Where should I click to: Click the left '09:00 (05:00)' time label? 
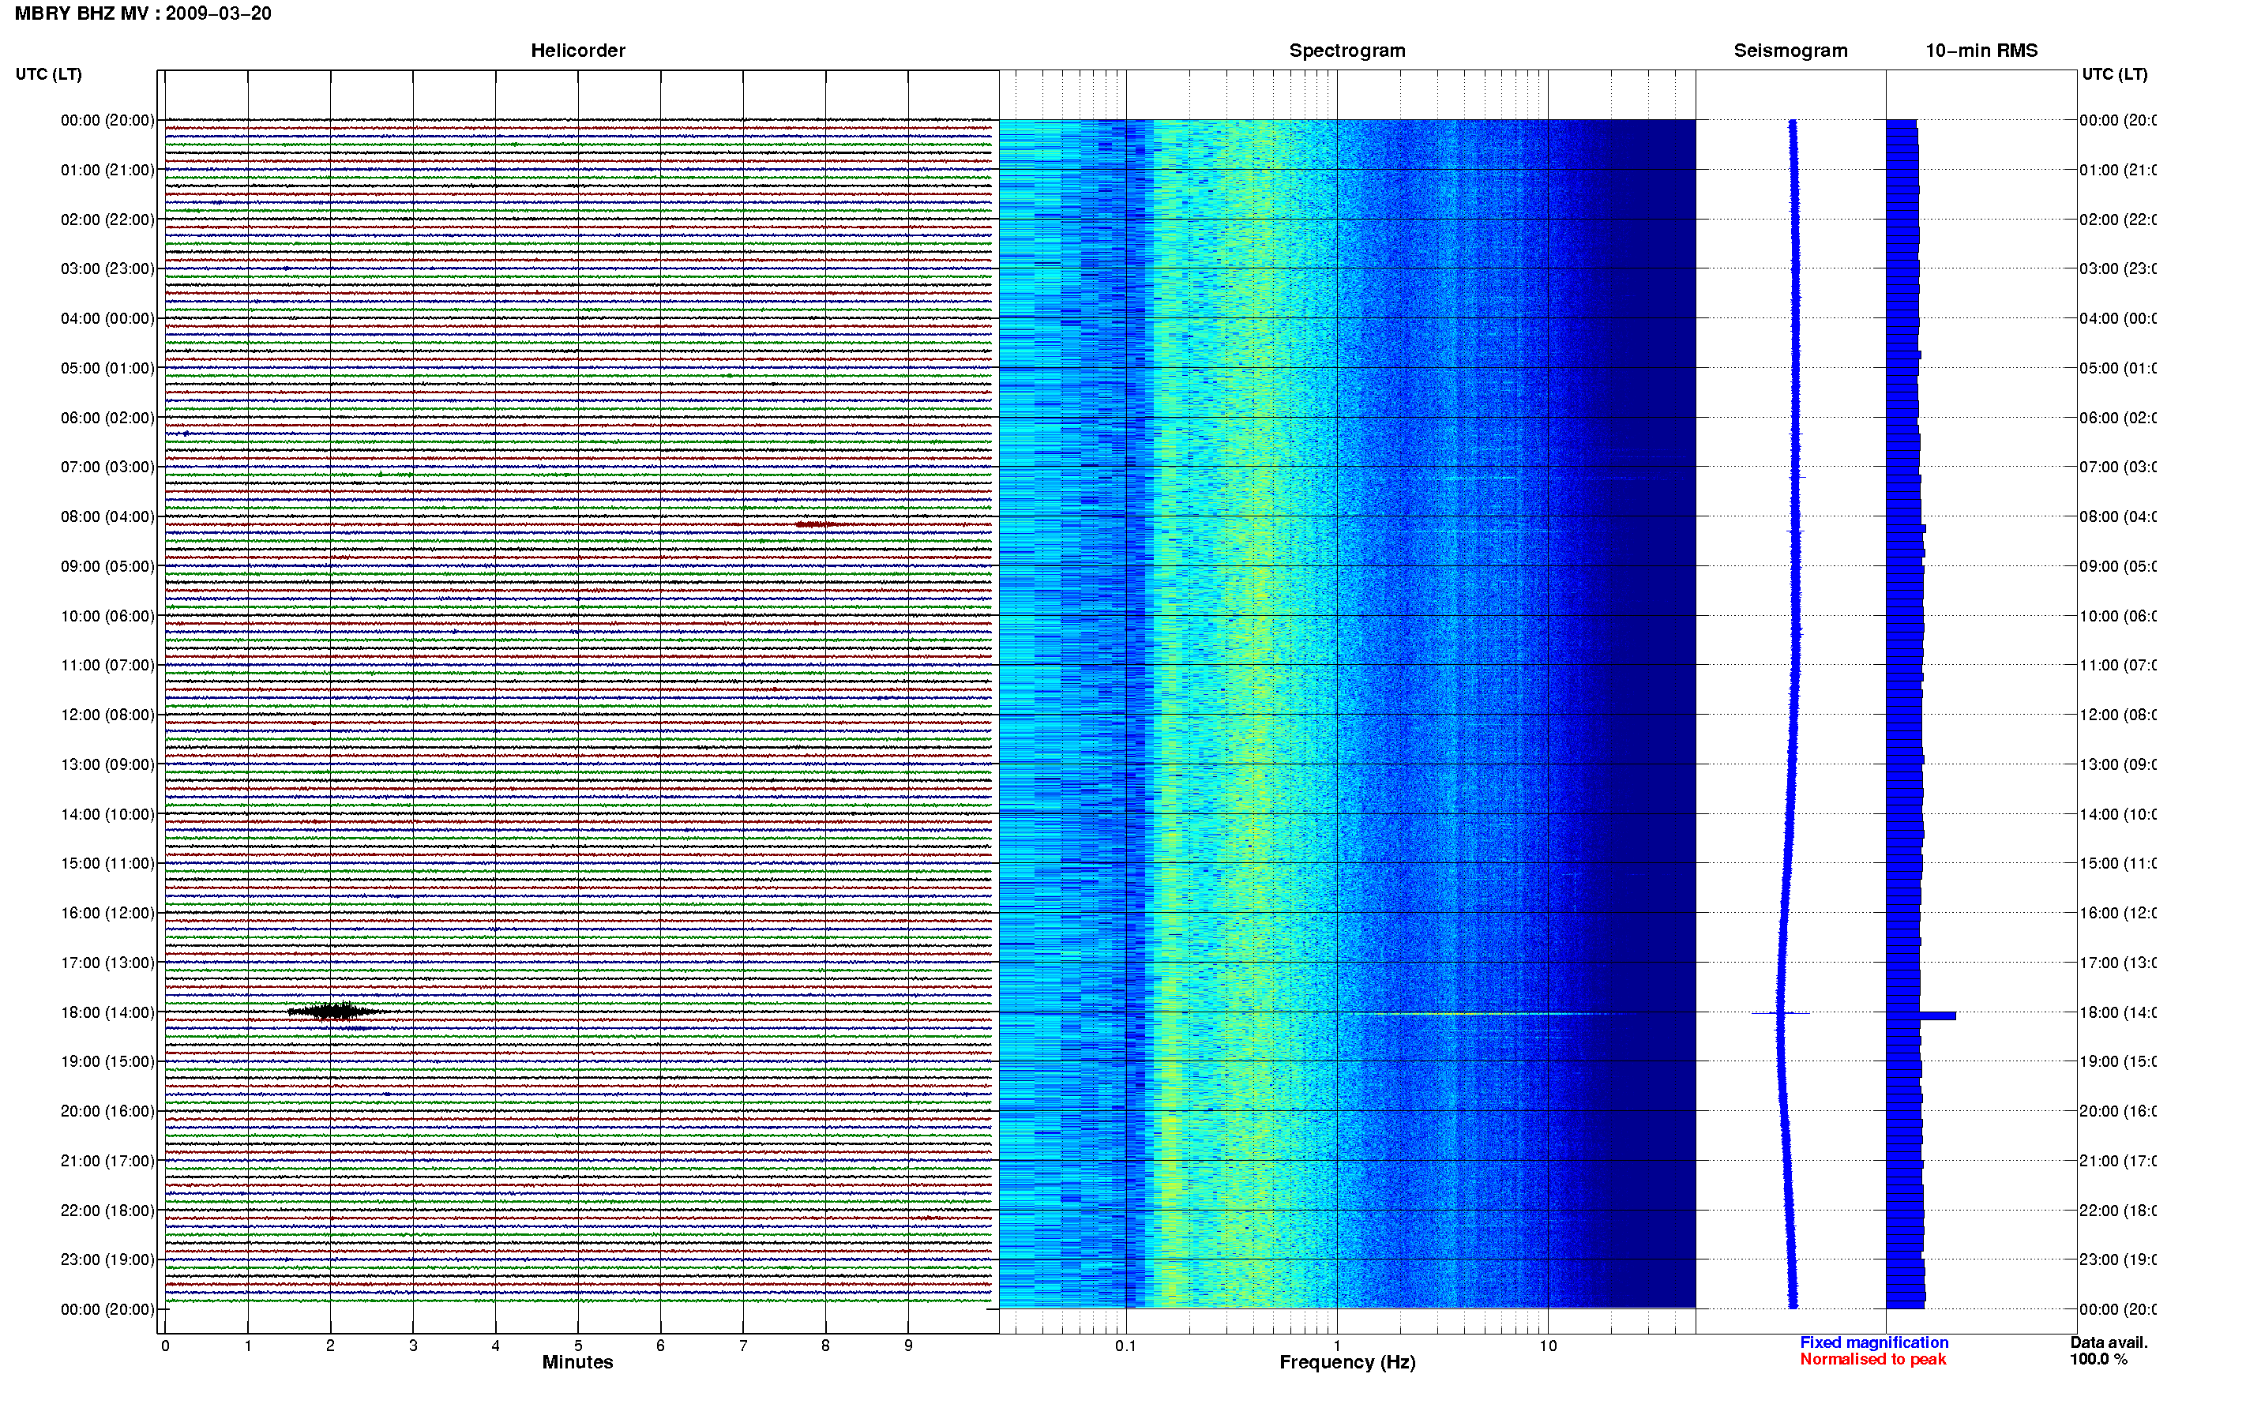pos(107,566)
